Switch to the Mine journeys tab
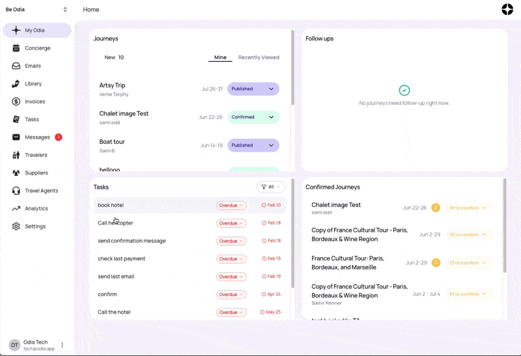521x356 pixels. pos(220,57)
